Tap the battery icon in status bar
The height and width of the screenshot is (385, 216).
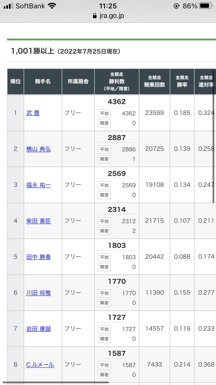tap(206, 6)
